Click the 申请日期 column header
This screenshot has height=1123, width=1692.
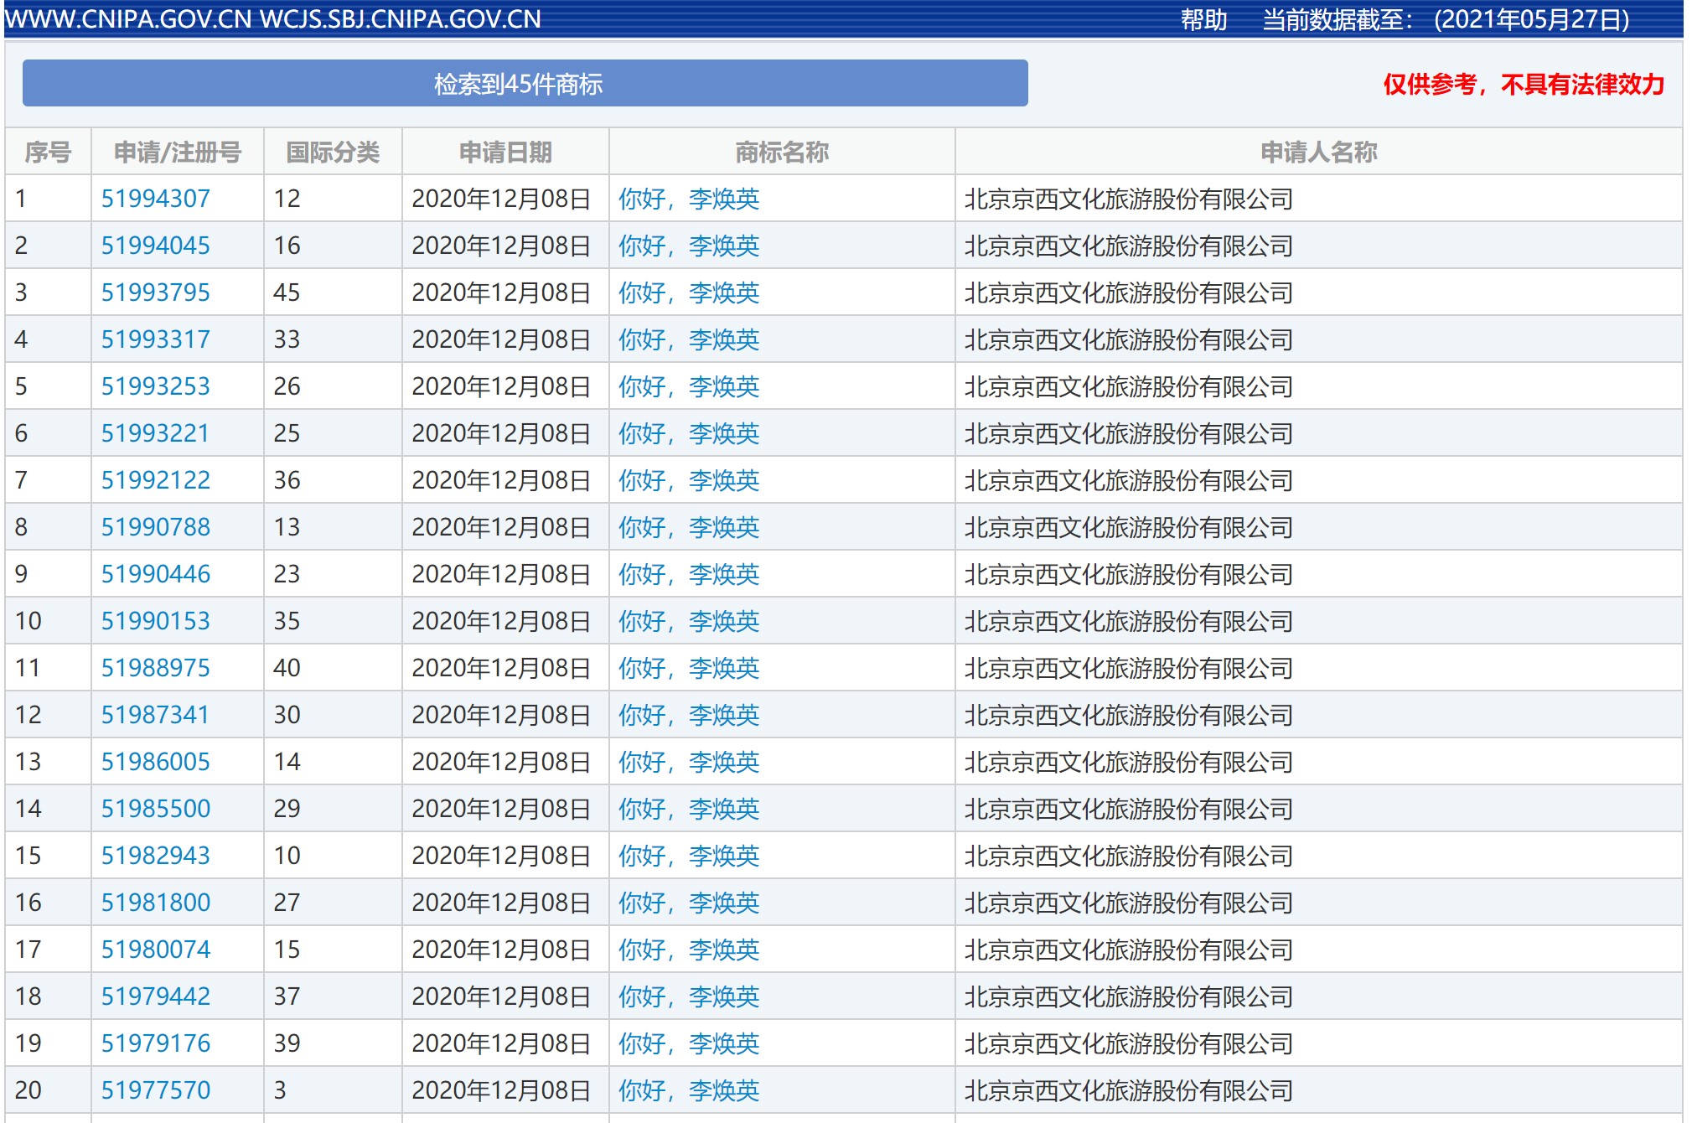coord(505,152)
